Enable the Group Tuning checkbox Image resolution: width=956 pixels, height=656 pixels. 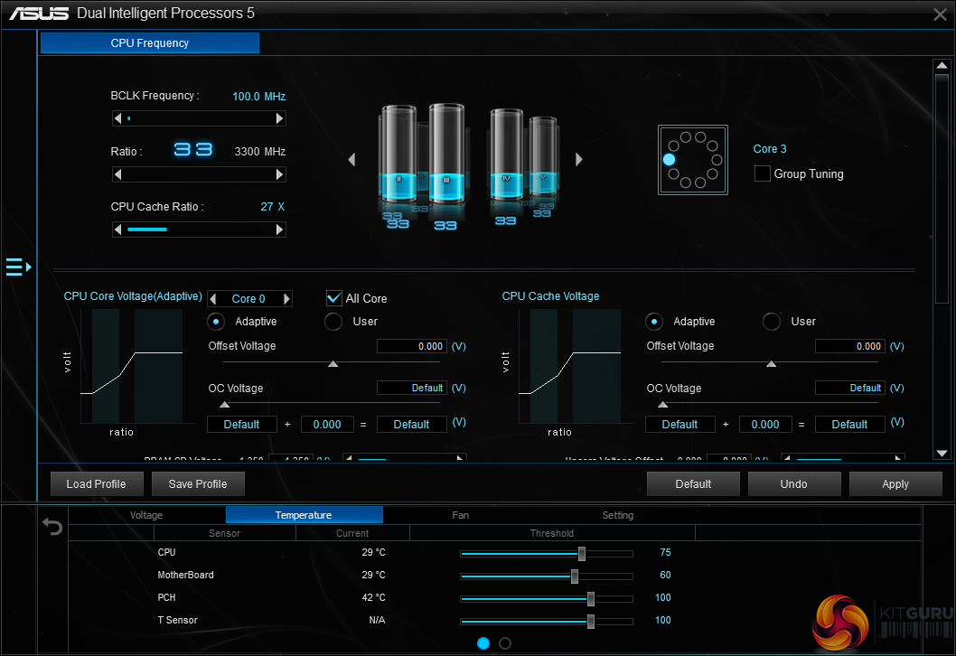tap(763, 173)
